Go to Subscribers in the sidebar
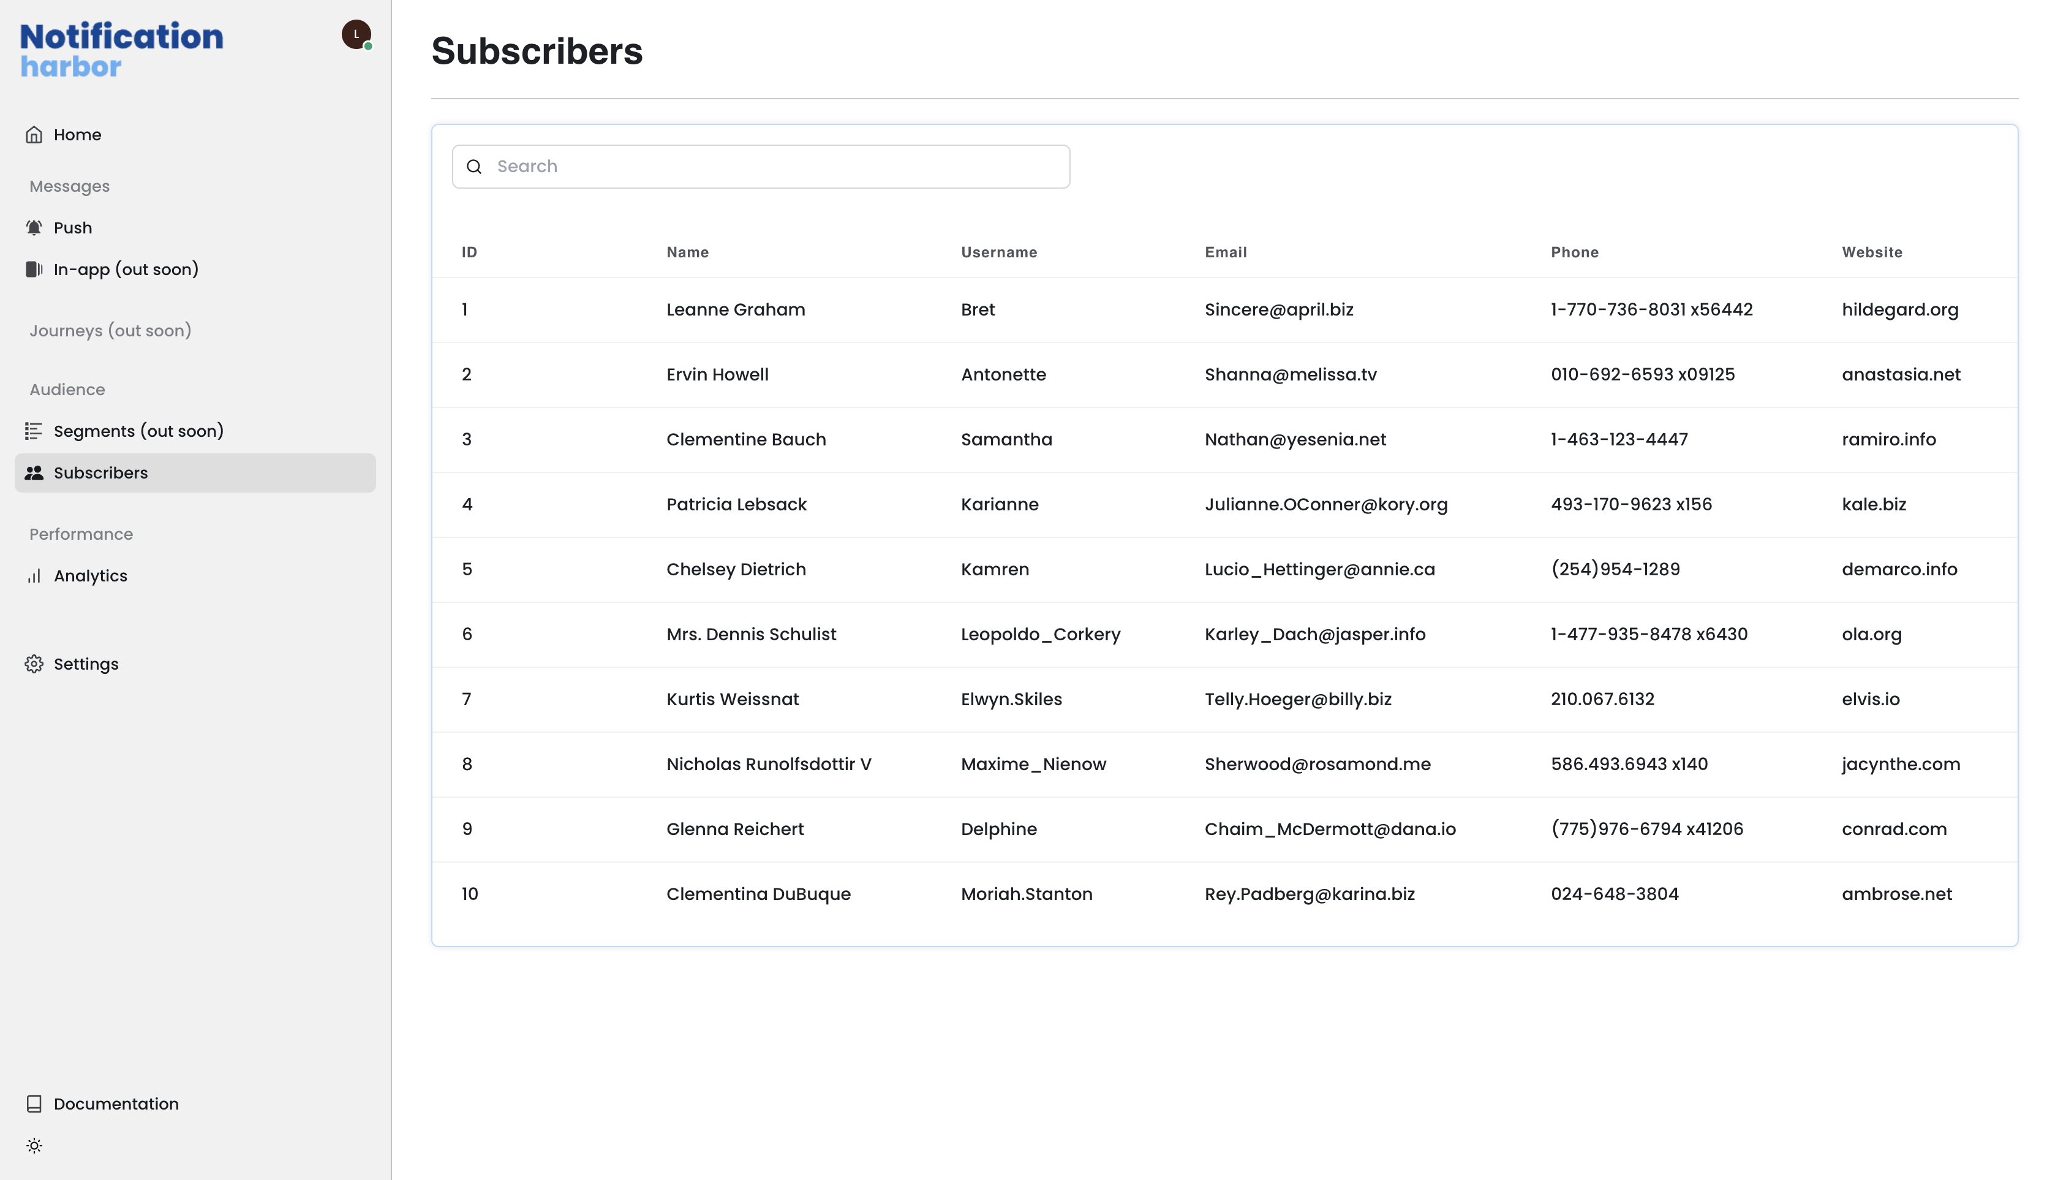This screenshot has height=1180, width=2058. pyautogui.click(x=195, y=472)
